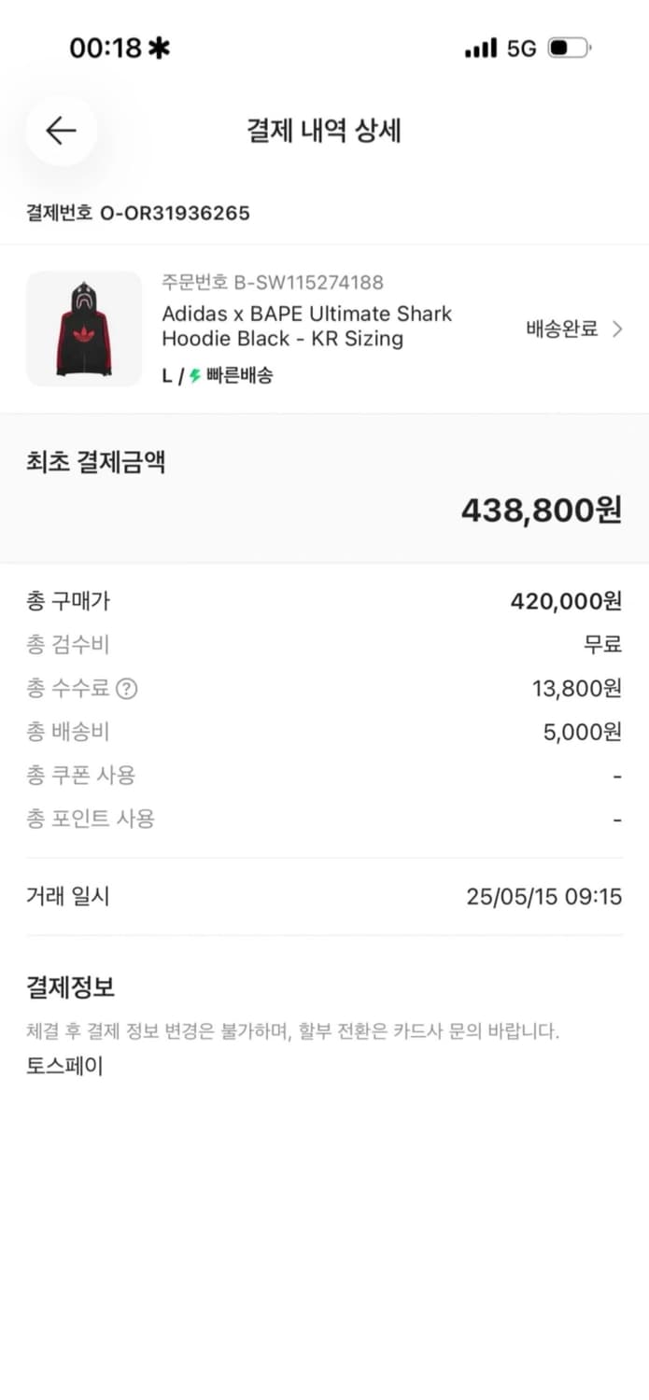649x1400 pixels.
Task: Click the signal strength bars icon
Action: point(479,48)
